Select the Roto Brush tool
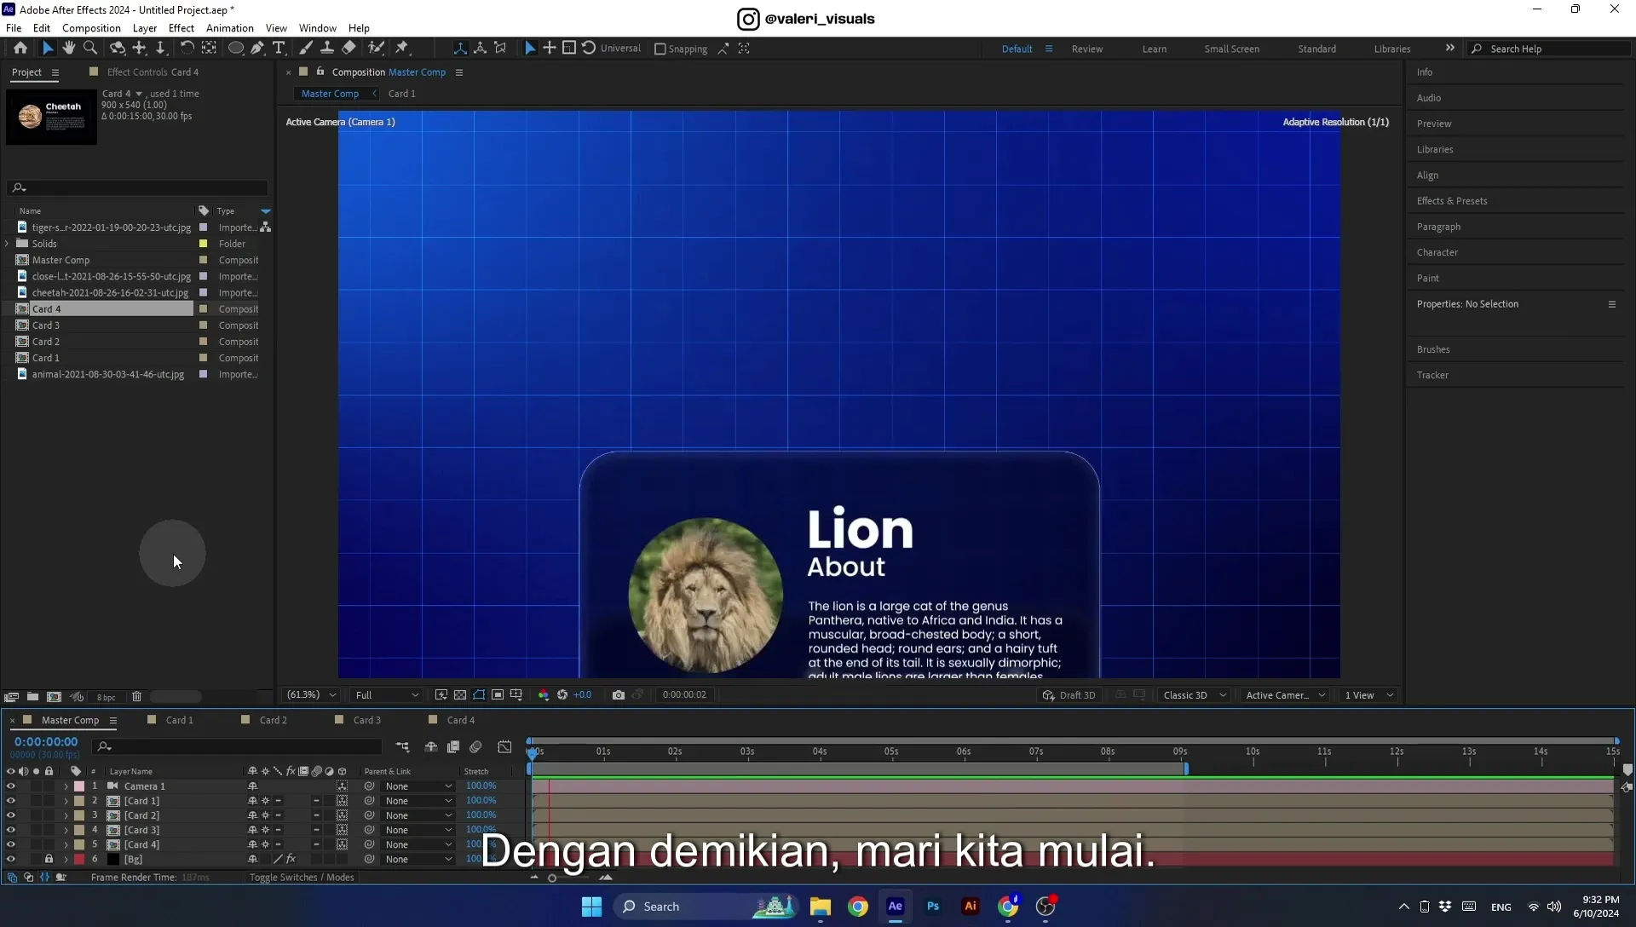 tap(376, 49)
